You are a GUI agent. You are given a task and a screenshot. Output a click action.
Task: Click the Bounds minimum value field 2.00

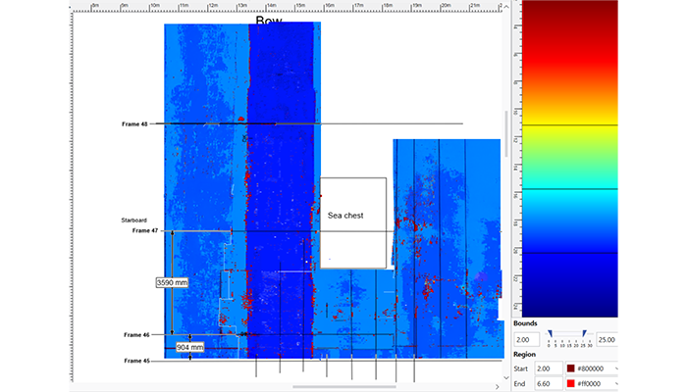(x=527, y=339)
